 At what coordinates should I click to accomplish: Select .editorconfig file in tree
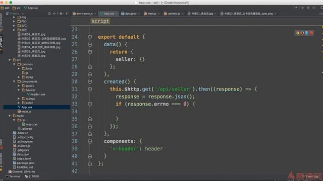(x=23, y=137)
